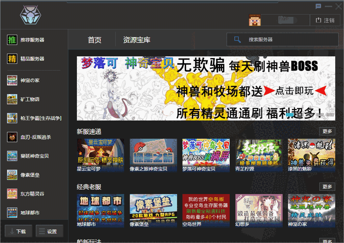Select the 地球都市 sidebar icon
Image resolution: width=344 pixels, height=243 pixels.
12,213
